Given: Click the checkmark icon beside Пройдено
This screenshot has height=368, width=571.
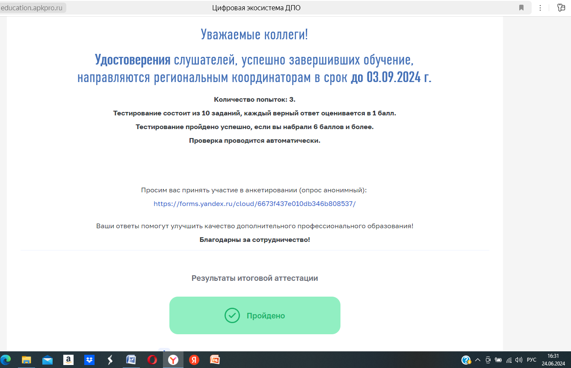Looking at the screenshot, I should 232,315.
